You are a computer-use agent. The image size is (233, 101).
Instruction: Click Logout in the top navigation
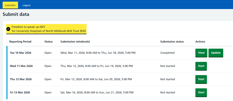[27, 5]
